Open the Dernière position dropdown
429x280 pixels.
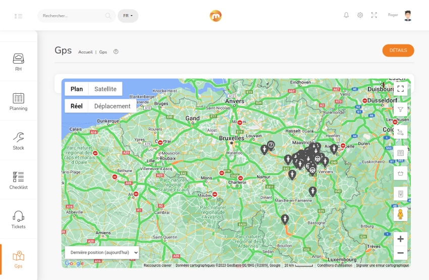pyautogui.click(x=101, y=252)
